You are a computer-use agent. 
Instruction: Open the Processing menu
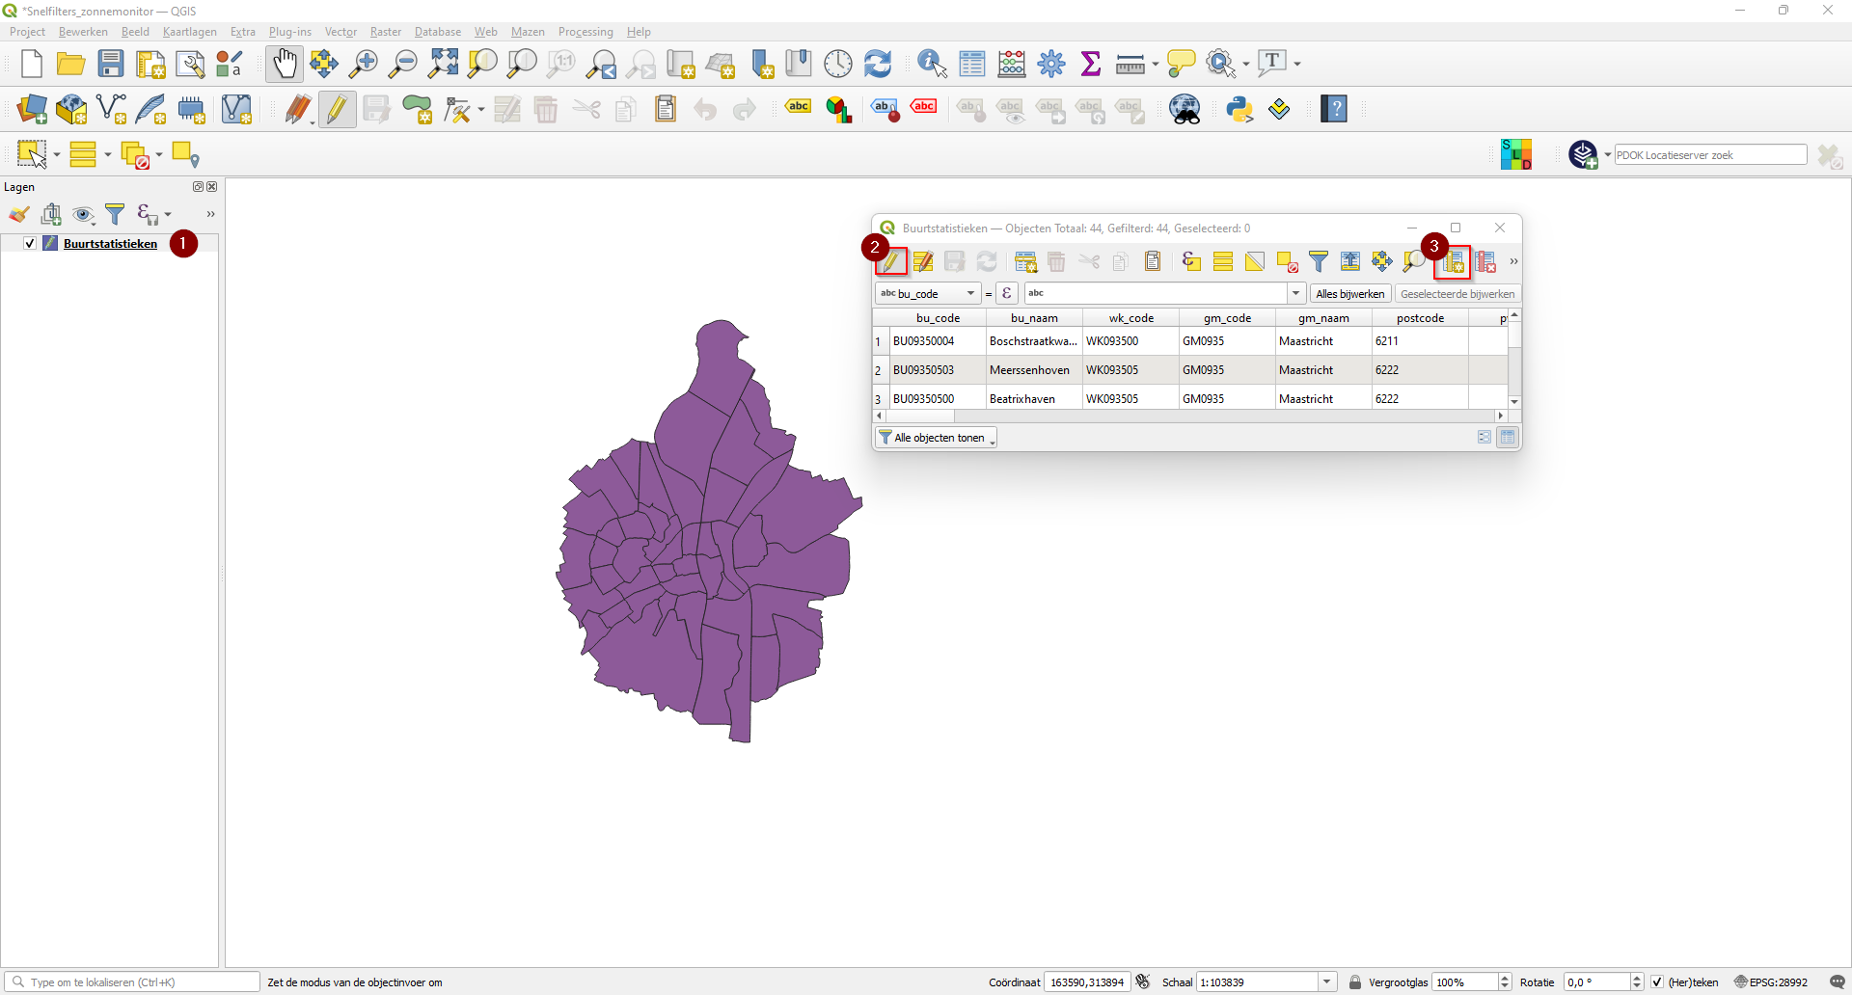coord(586,32)
